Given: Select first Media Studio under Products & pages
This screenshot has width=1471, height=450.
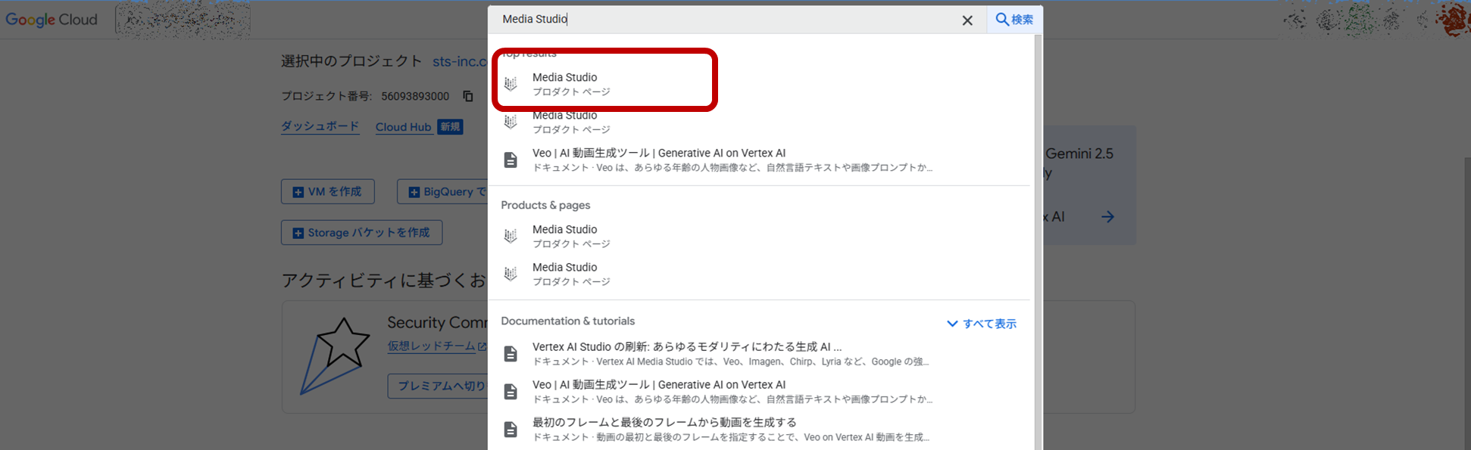Looking at the screenshot, I should (x=759, y=236).
